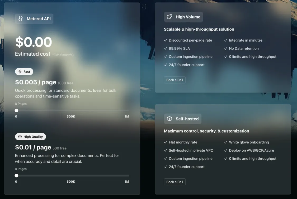297x199 pixels.
Task: Click the cube icon in Self-hosted badge
Action: (x=169, y=119)
